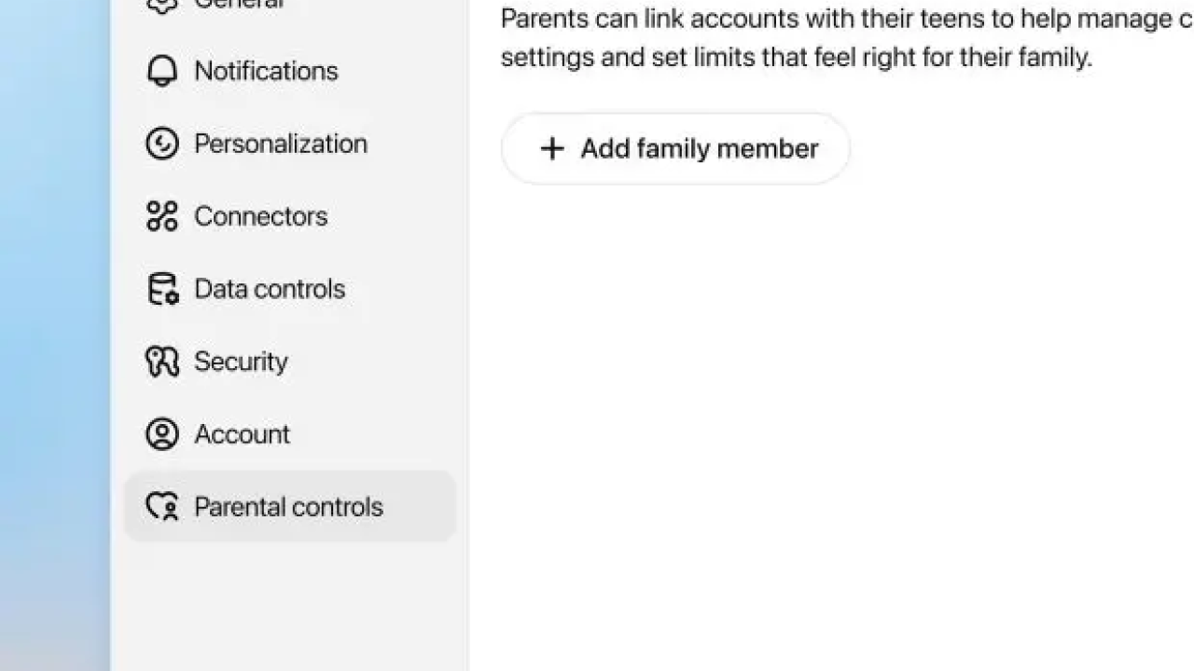Click the bell icon beside Notifications
The height and width of the screenshot is (671, 1194).
tap(162, 71)
